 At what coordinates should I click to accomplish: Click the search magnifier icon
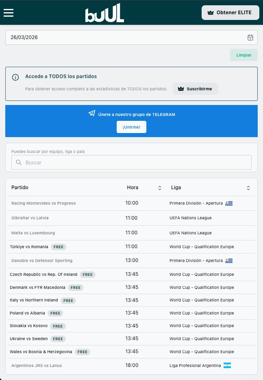(x=19, y=162)
